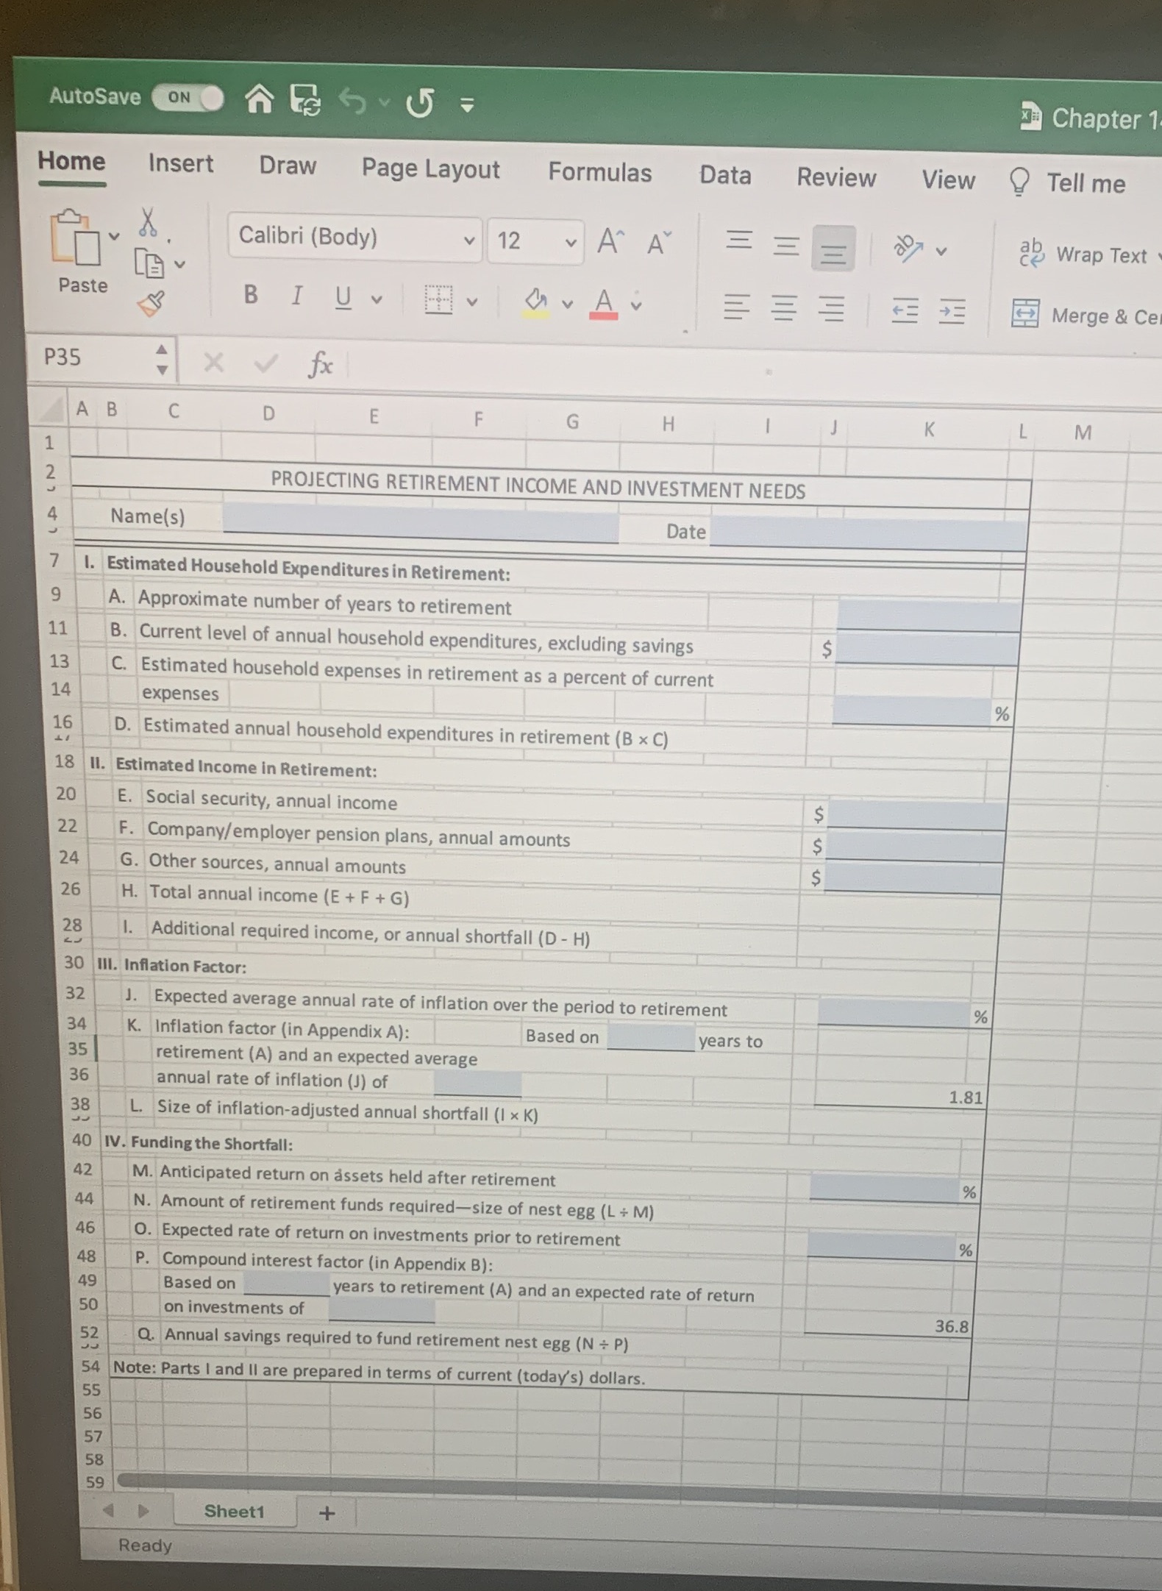Select column D header
This screenshot has height=1591, width=1162.
tap(268, 413)
